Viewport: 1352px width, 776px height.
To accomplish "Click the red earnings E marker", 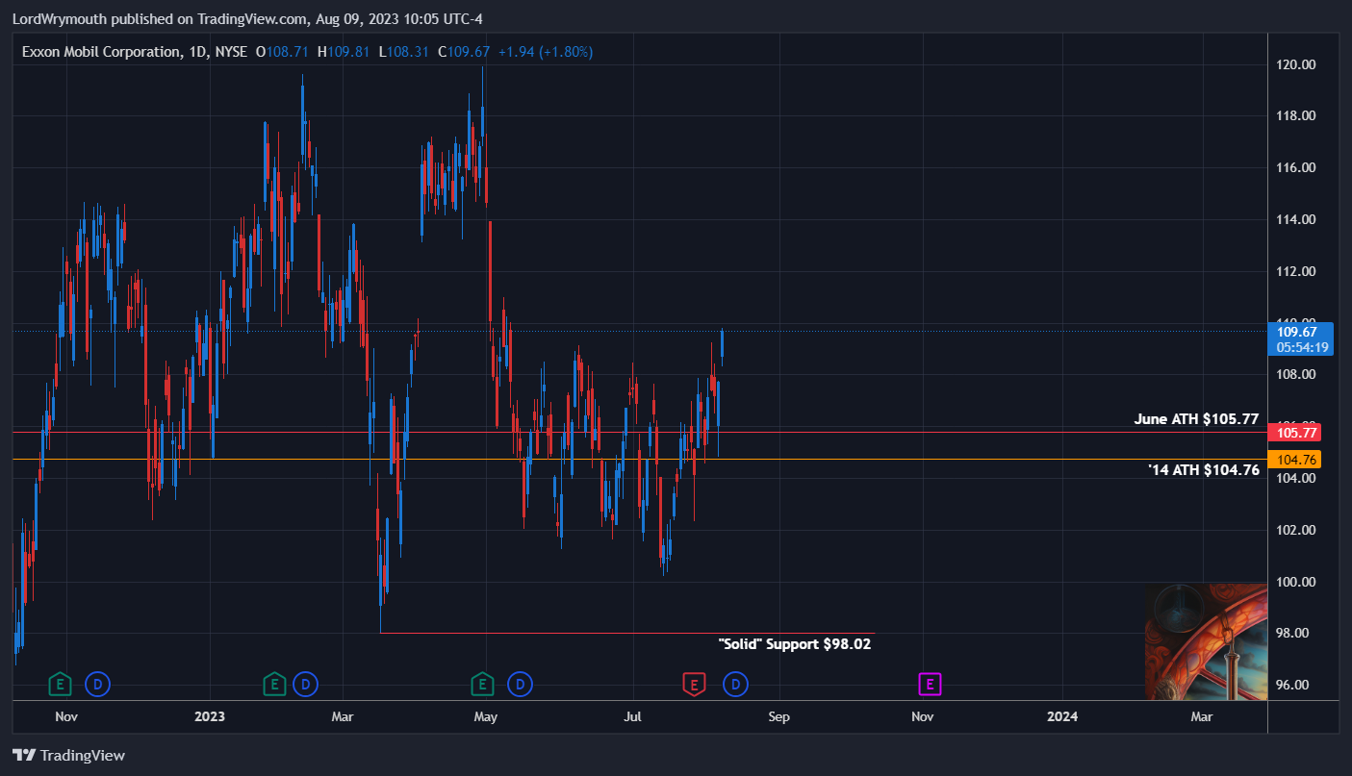I will pos(692,685).
